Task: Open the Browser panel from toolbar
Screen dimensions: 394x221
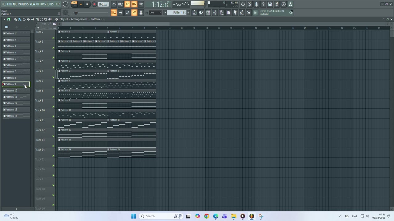Action: pyautogui.click(x=222, y=13)
